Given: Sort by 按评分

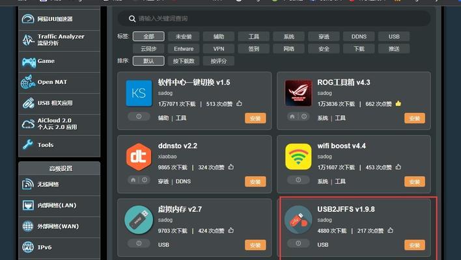Looking at the screenshot, I should [218, 61].
